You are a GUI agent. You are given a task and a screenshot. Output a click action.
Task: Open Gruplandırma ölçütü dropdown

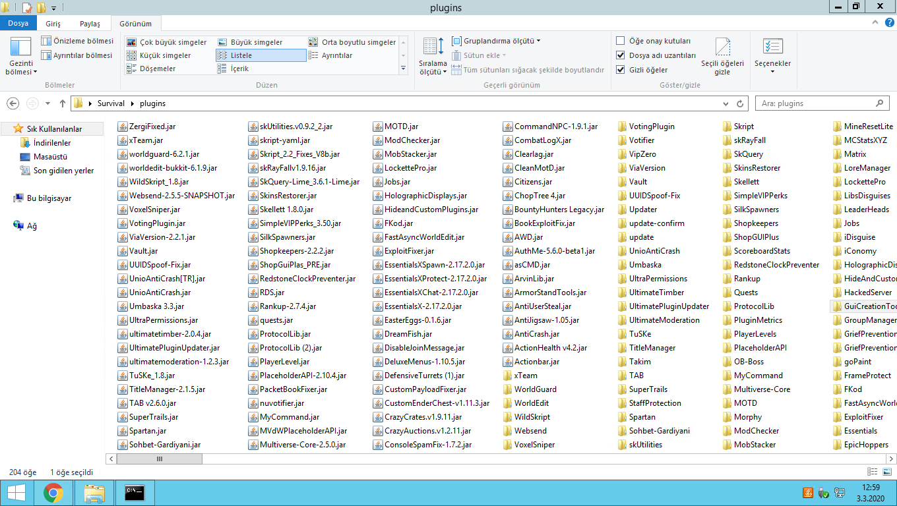click(x=496, y=41)
